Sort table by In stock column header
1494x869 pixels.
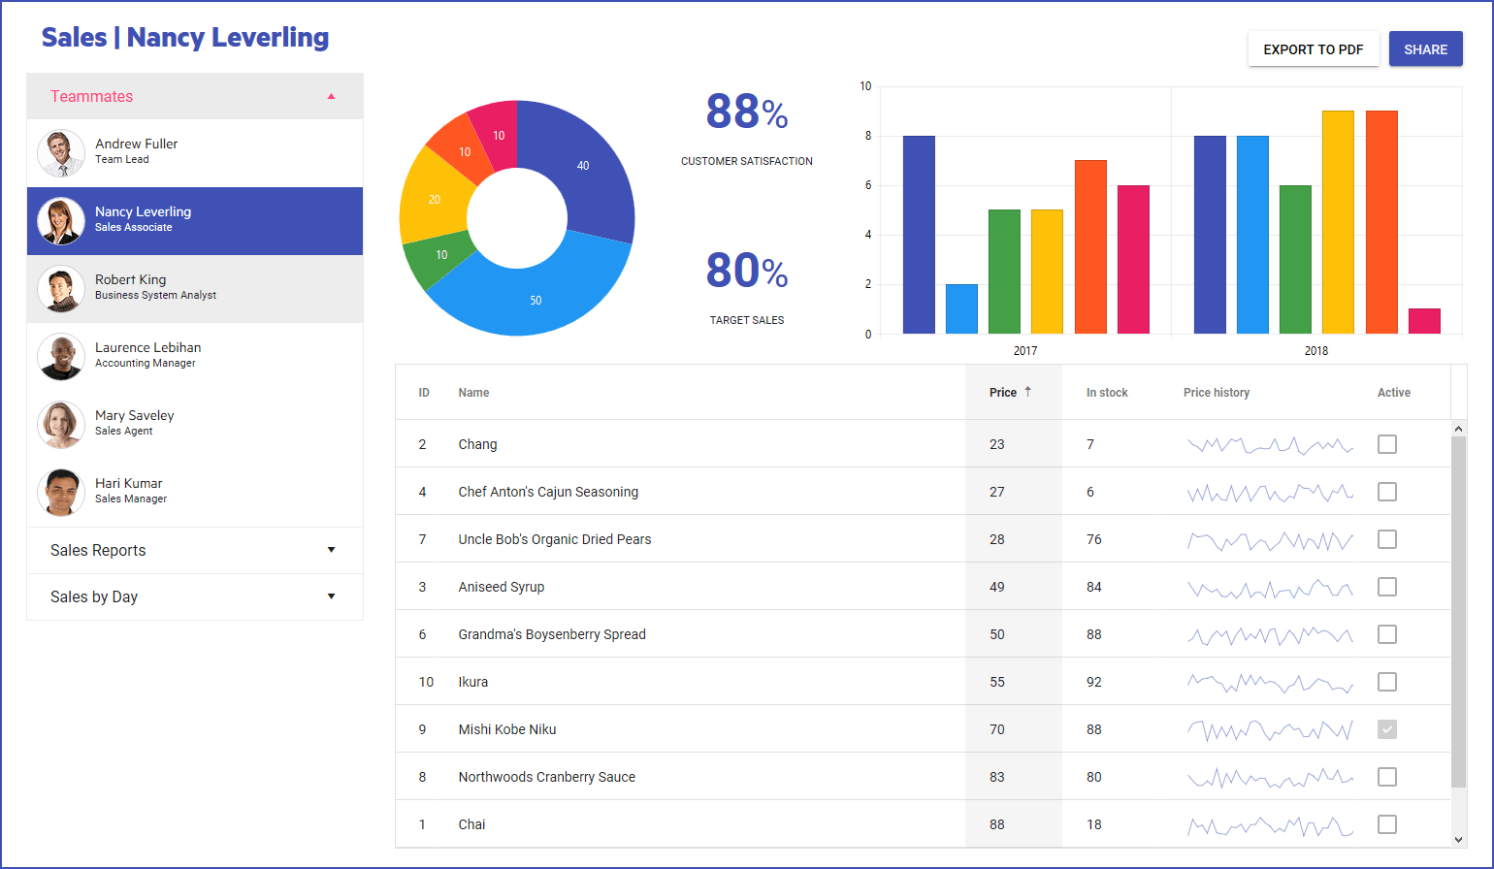click(1107, 393)
